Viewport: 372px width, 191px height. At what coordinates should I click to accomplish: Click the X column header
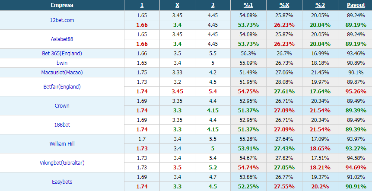click(x=177, y=5)
